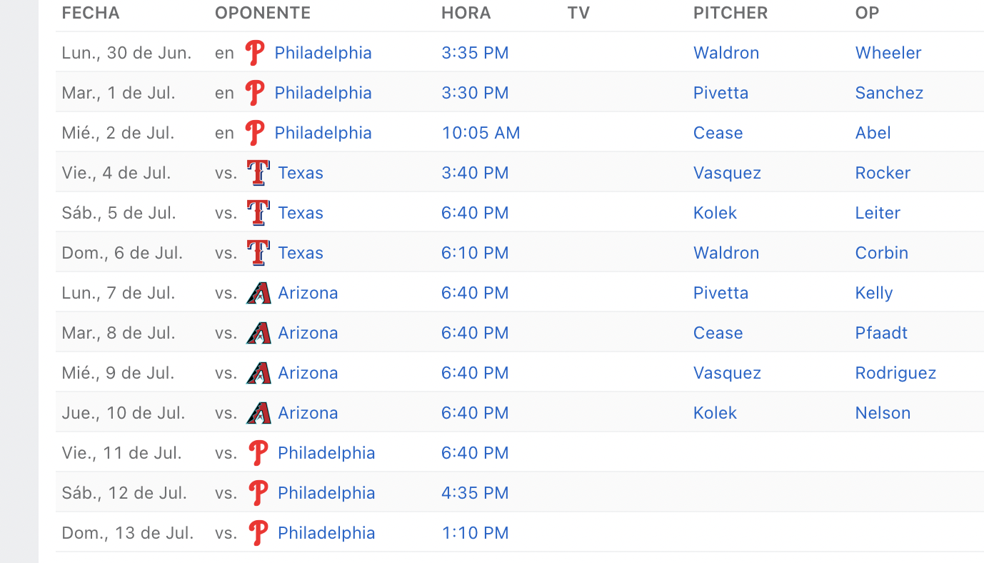Open Arizona team link for July 8

pos(308,333)
